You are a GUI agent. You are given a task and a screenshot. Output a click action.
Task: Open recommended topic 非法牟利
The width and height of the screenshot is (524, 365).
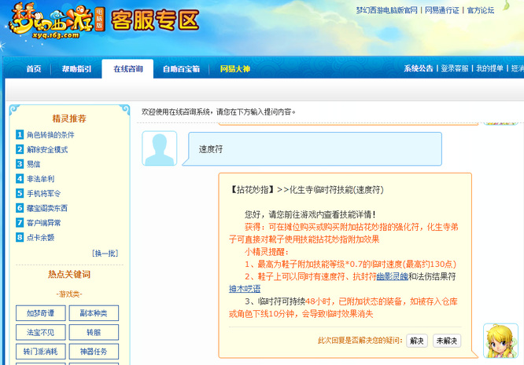point(40,179)
